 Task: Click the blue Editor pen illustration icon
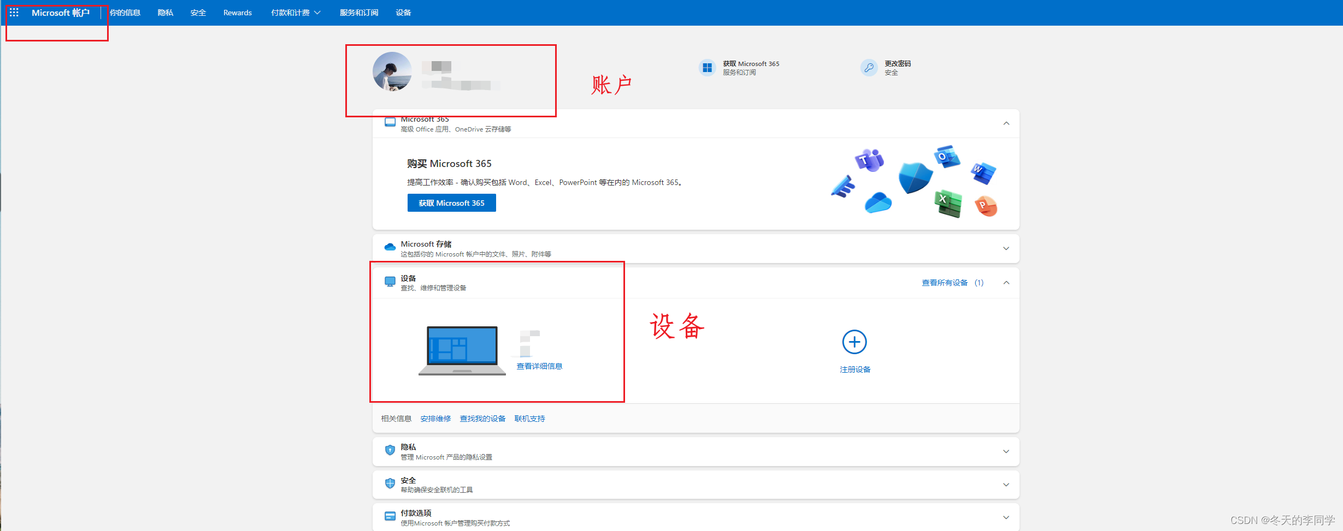(x=843, y=186)
